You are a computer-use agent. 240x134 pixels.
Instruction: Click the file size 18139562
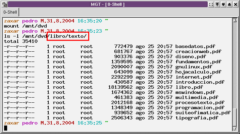[x=120, y=87]
